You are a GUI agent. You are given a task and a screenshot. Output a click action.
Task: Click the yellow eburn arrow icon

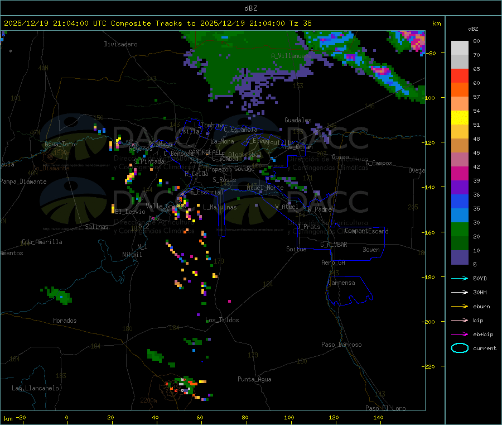pos(460,307)
